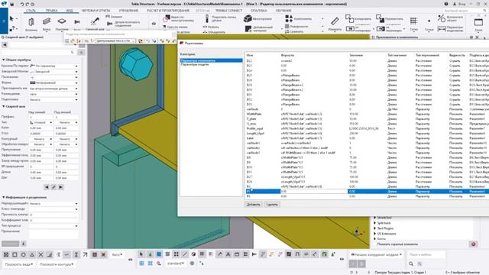489x275 pixels.
Task: Open the Auto snap depth dropdown
Action: coord(117,254)
